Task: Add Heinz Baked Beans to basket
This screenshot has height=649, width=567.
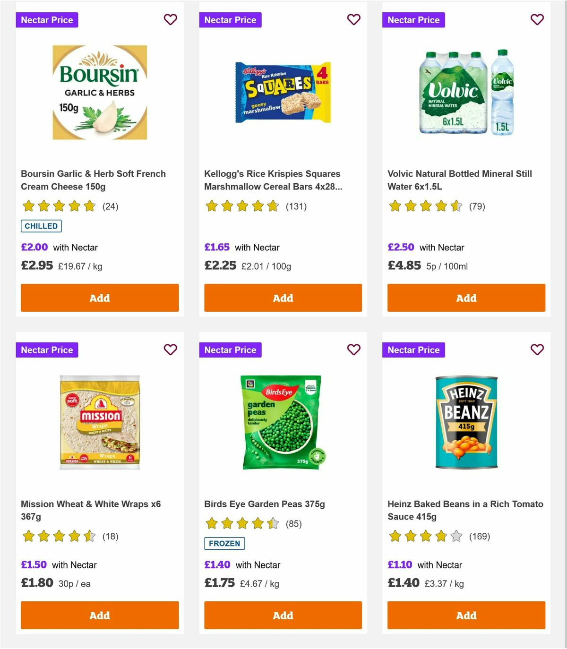Action: pos(466,615)
